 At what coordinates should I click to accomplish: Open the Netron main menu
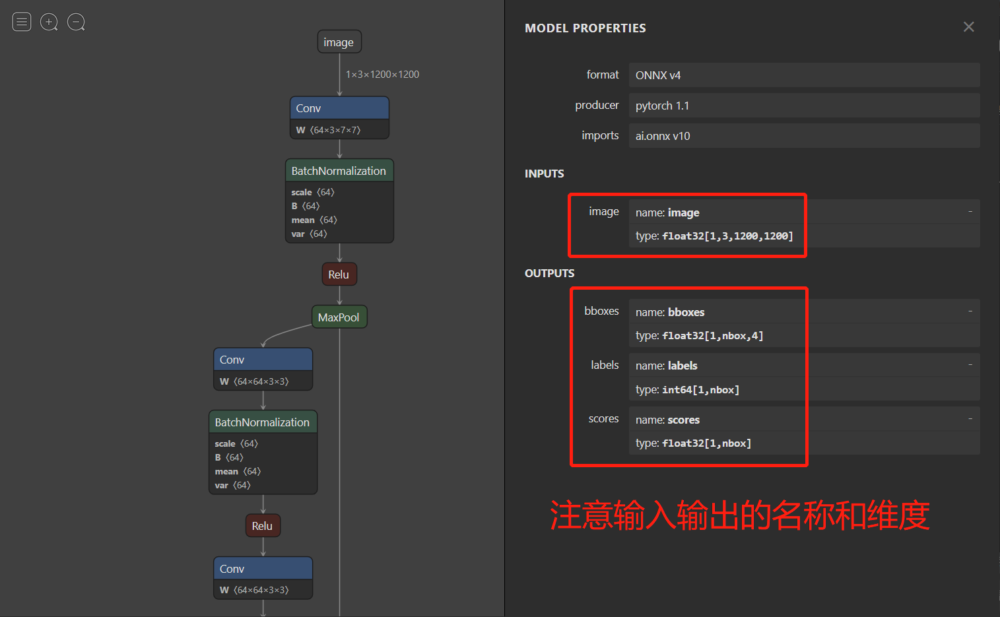[x=22, y=22]
